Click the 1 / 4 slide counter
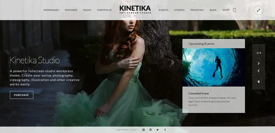 point(259,53)
